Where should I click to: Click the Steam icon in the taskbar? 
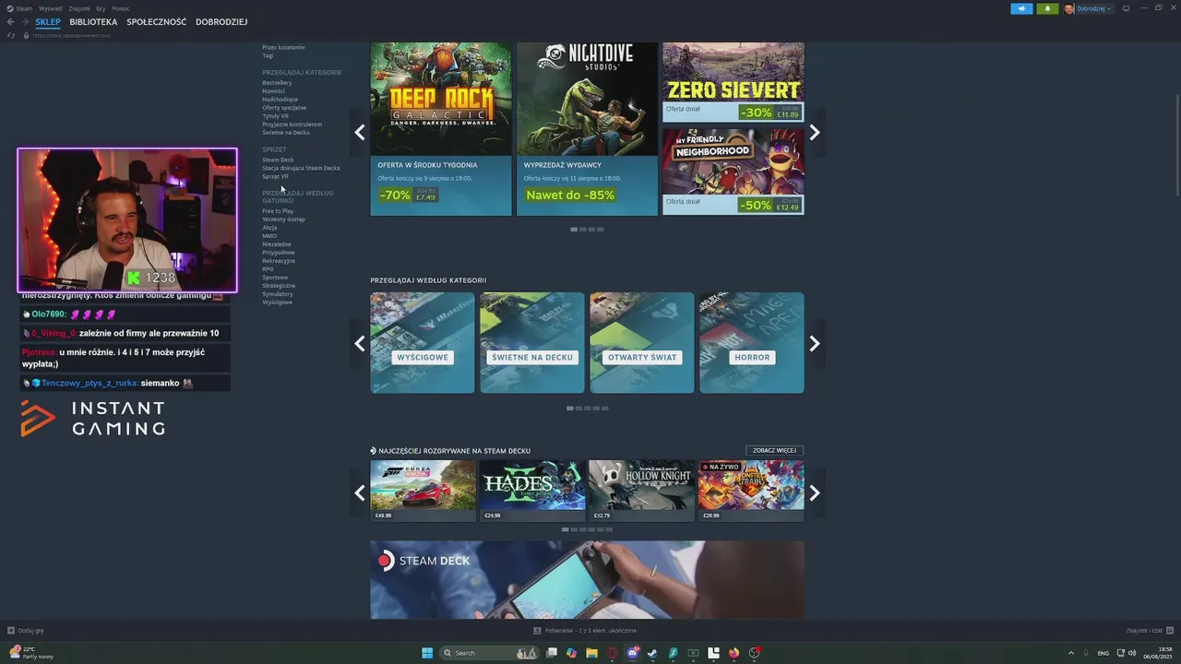point(652,653)
